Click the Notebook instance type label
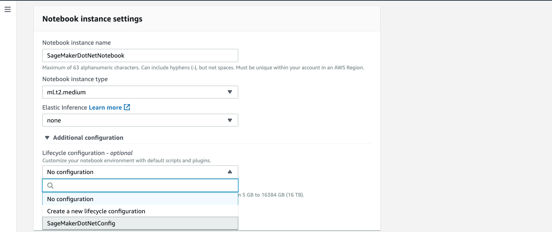The height and width of the screenshot is (232, 552). point(75,79)
